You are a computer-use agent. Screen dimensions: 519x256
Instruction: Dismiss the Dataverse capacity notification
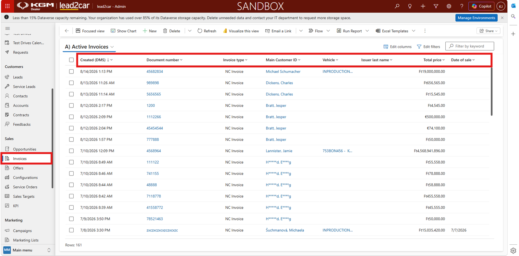point(502,18)
